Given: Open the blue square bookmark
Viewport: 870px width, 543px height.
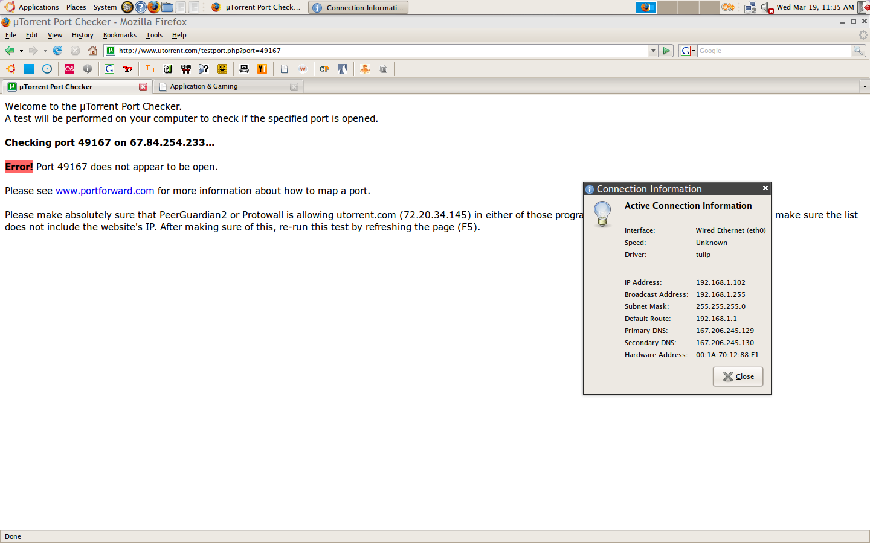Looking at the screenshot, I should pos(29,69).
